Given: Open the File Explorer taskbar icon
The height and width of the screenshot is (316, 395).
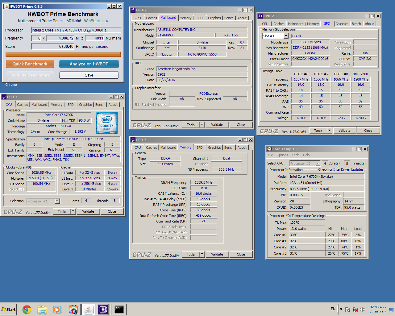Looking at the screenshot, I should (42, 309).
